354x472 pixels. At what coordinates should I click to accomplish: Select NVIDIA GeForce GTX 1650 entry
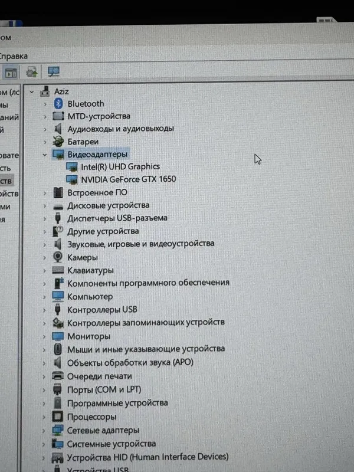[x=129, y=179]
